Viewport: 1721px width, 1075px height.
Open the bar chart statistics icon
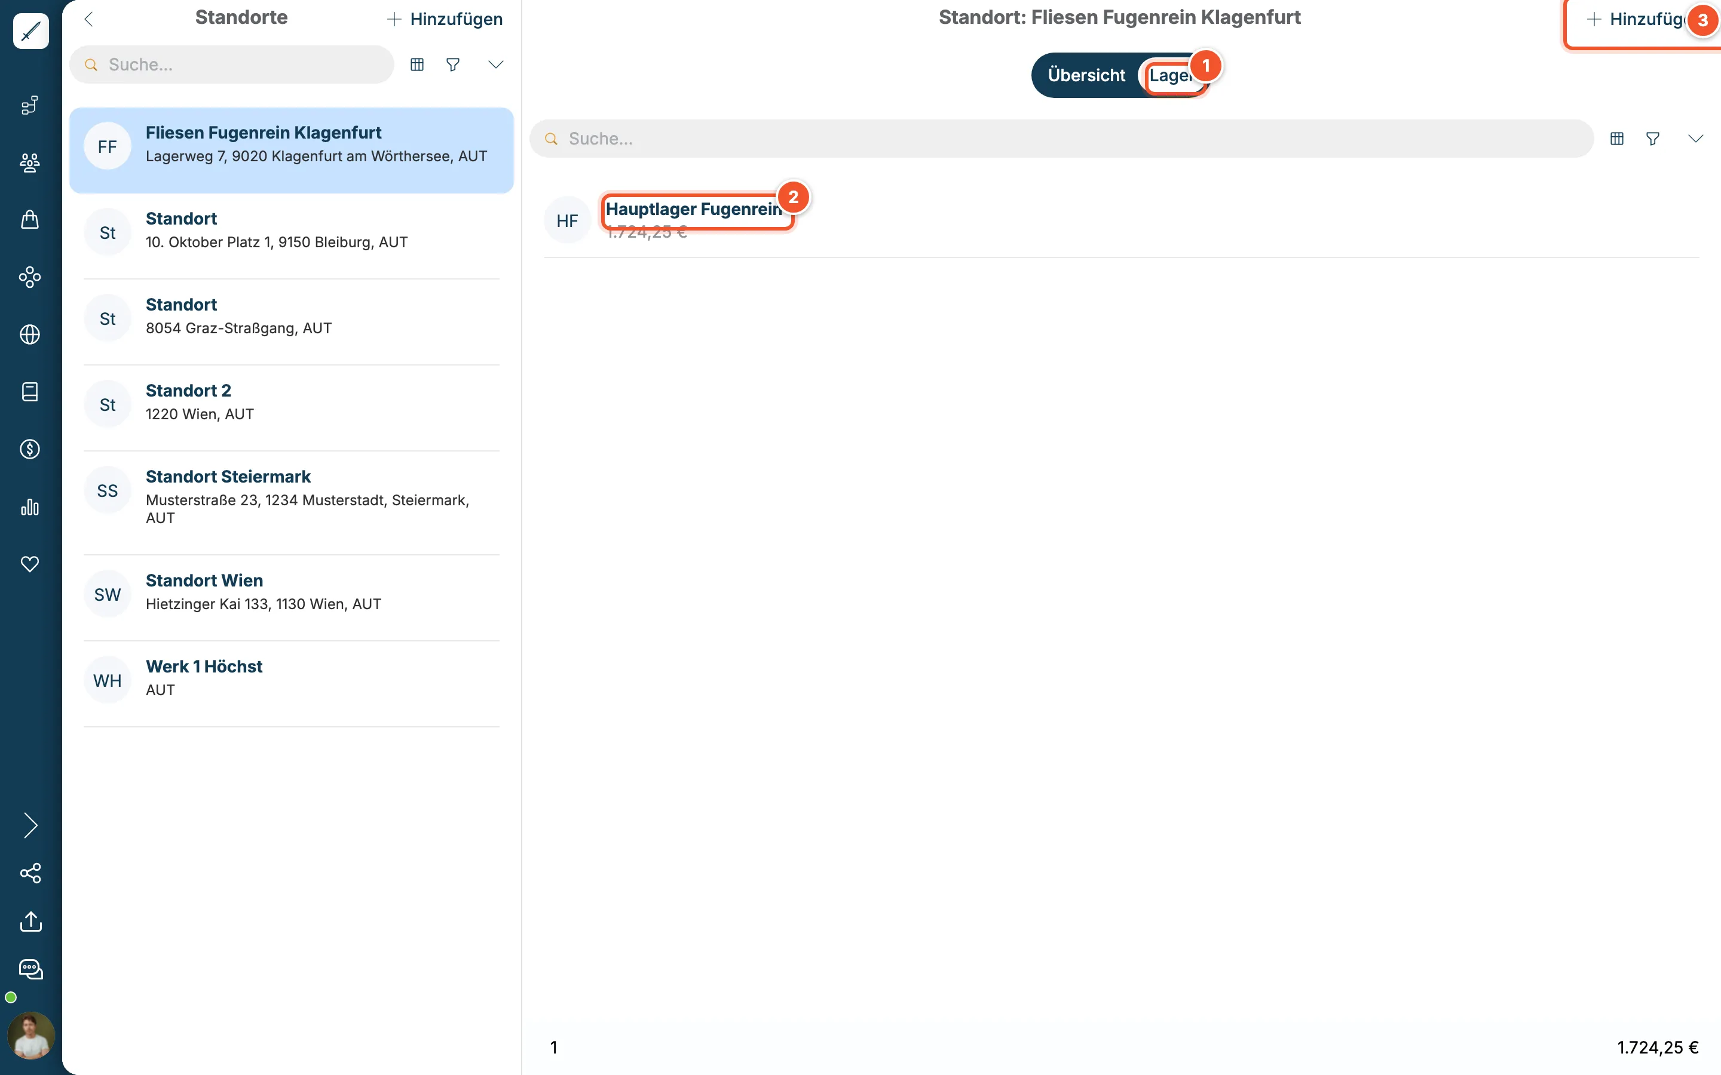coord(30,507)
